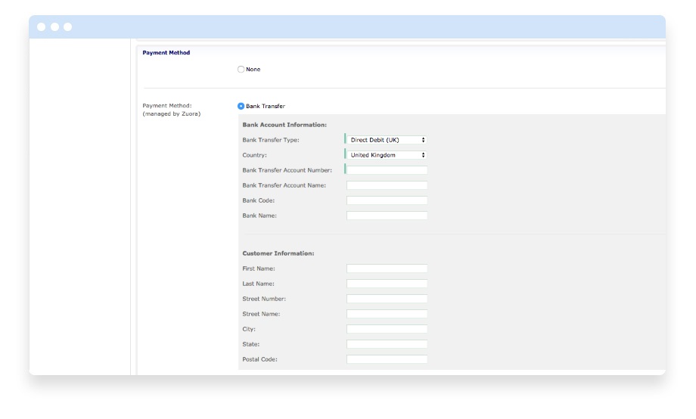This screenshot has width=696, height=419.
Task: Click into the Bank Code input
Action: point(387,200)
